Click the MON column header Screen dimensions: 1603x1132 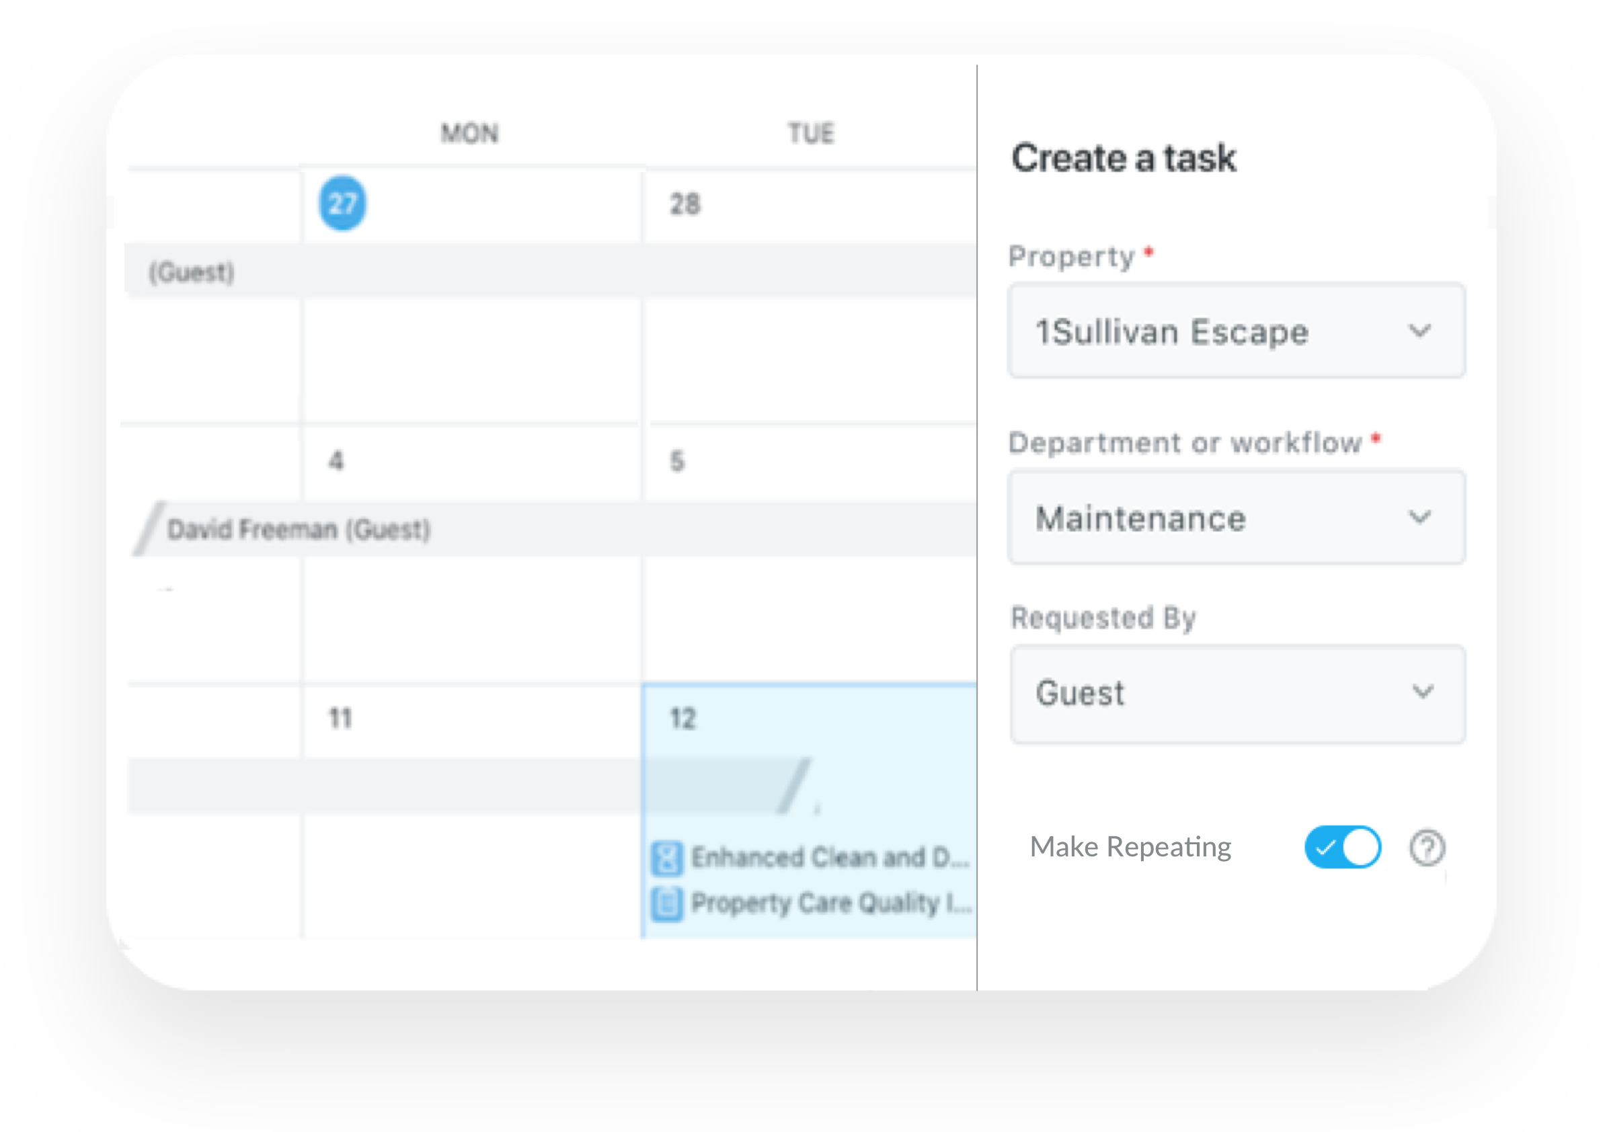pos(469,132)
